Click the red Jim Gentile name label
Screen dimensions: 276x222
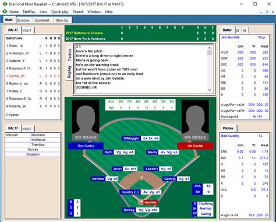[195, 146]
